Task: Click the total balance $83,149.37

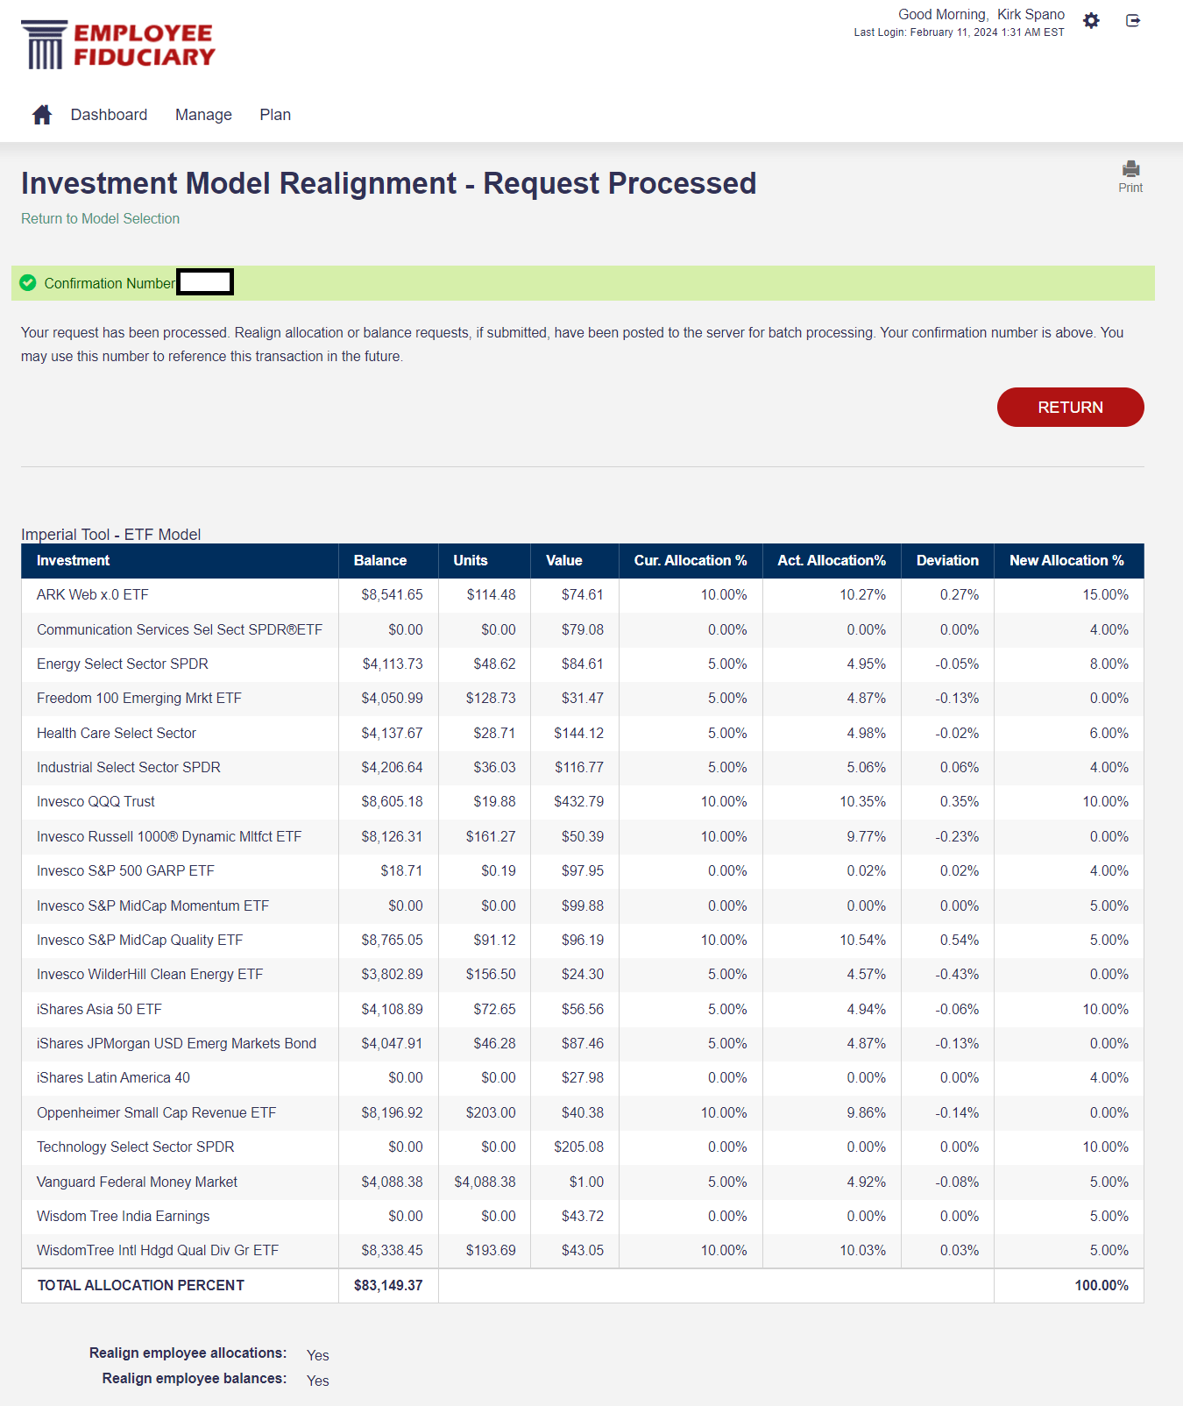Action: pyautogui.click(x=388, y=1286)
